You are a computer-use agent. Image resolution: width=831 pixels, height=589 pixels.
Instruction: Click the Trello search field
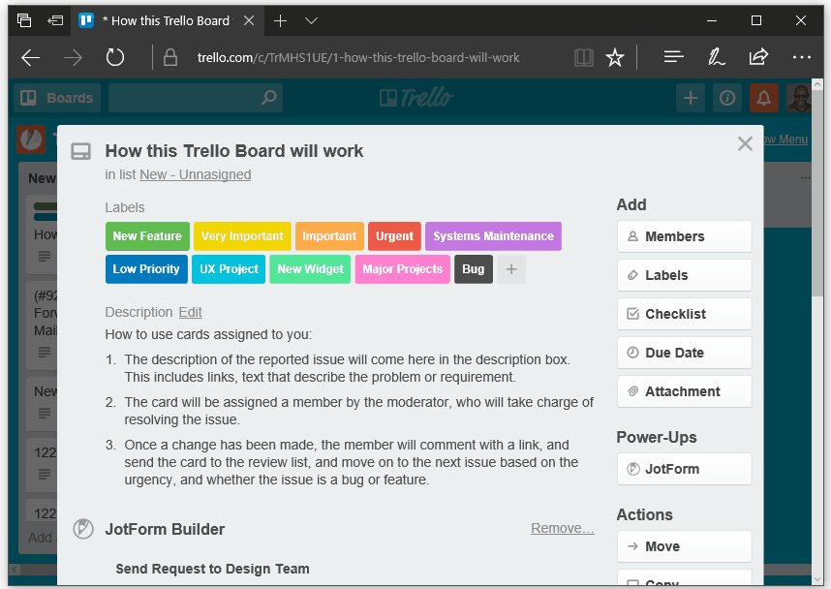tap(194, 98)
